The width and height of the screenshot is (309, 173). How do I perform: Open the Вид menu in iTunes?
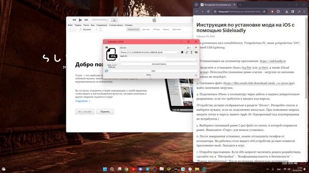coord(93,25)
